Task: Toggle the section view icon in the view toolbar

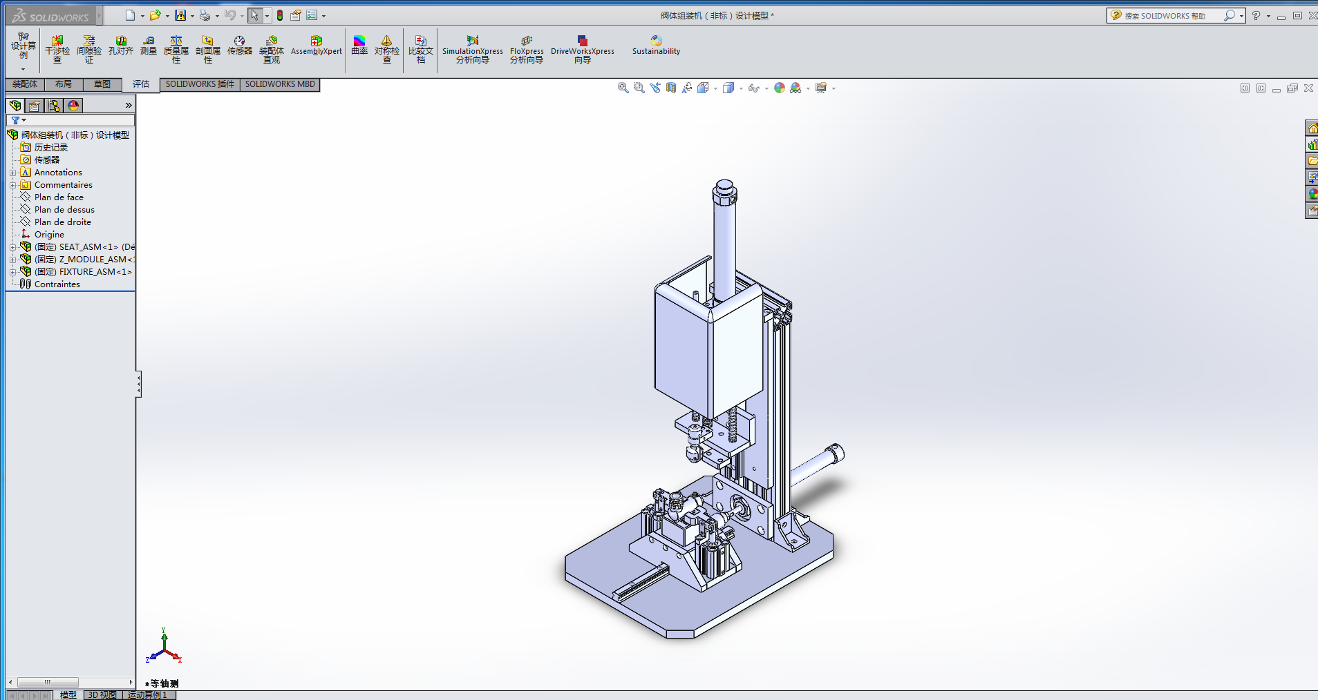Action: pyautogui.click(x=671, y=88)
